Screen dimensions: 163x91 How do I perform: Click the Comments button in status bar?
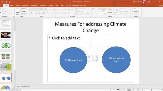tap(121, 90)
